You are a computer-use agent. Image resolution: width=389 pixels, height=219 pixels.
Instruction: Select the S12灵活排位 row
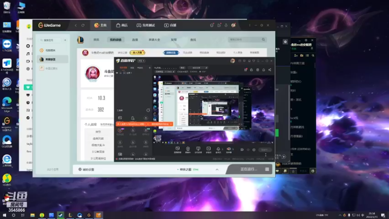[98, 158]
